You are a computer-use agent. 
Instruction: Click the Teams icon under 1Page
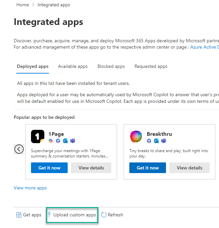click(x=73, y=141)
